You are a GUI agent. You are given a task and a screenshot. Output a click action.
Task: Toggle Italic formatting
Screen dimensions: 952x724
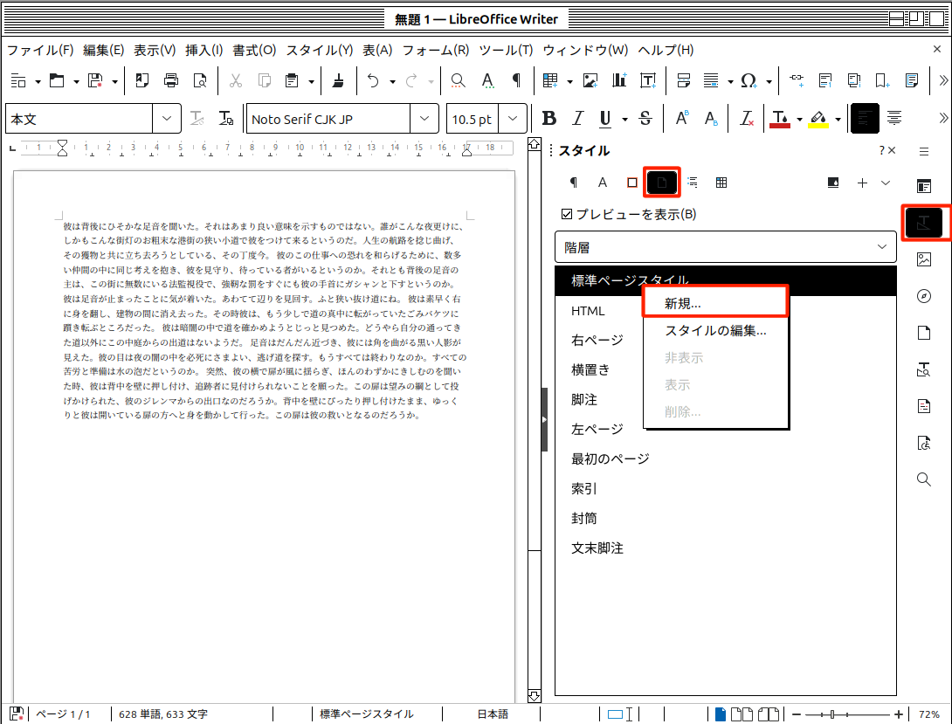tap(578, 119)
